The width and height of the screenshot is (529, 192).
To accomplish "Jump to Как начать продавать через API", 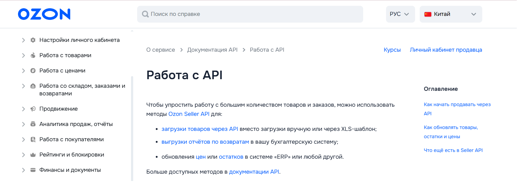I will 457,109.
